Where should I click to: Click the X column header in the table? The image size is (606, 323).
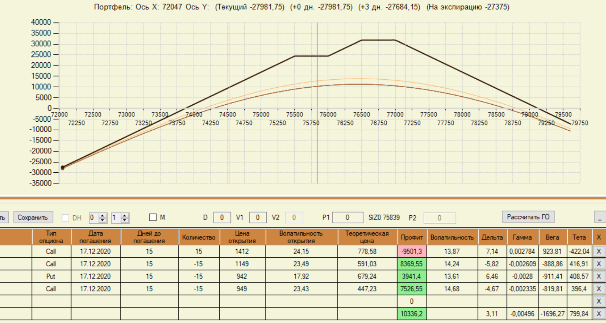pyautogui.click(x=599, y=237)
